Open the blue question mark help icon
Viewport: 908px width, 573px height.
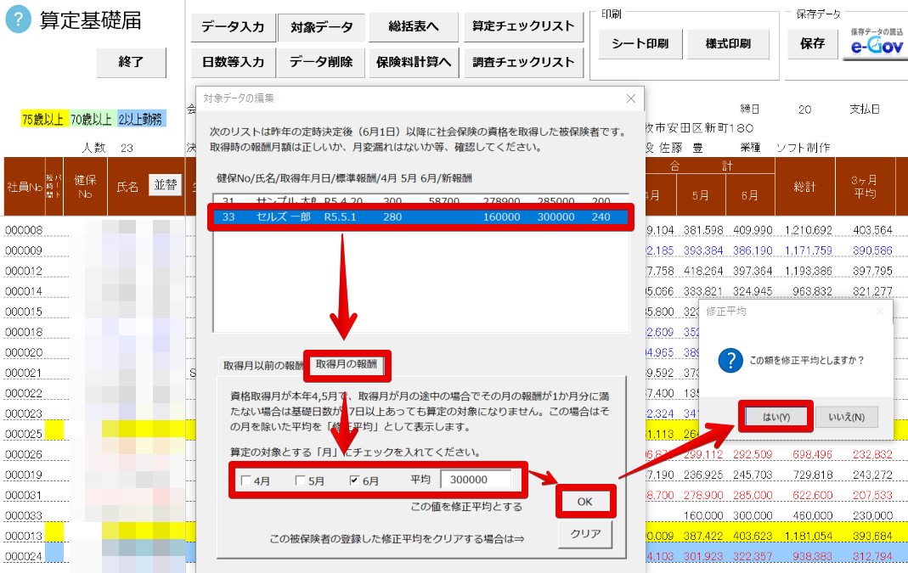[18, 20]
